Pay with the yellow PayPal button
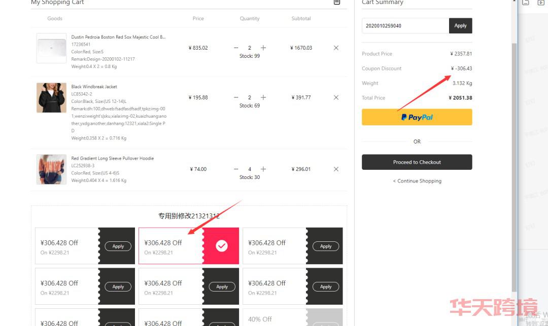 417,117
